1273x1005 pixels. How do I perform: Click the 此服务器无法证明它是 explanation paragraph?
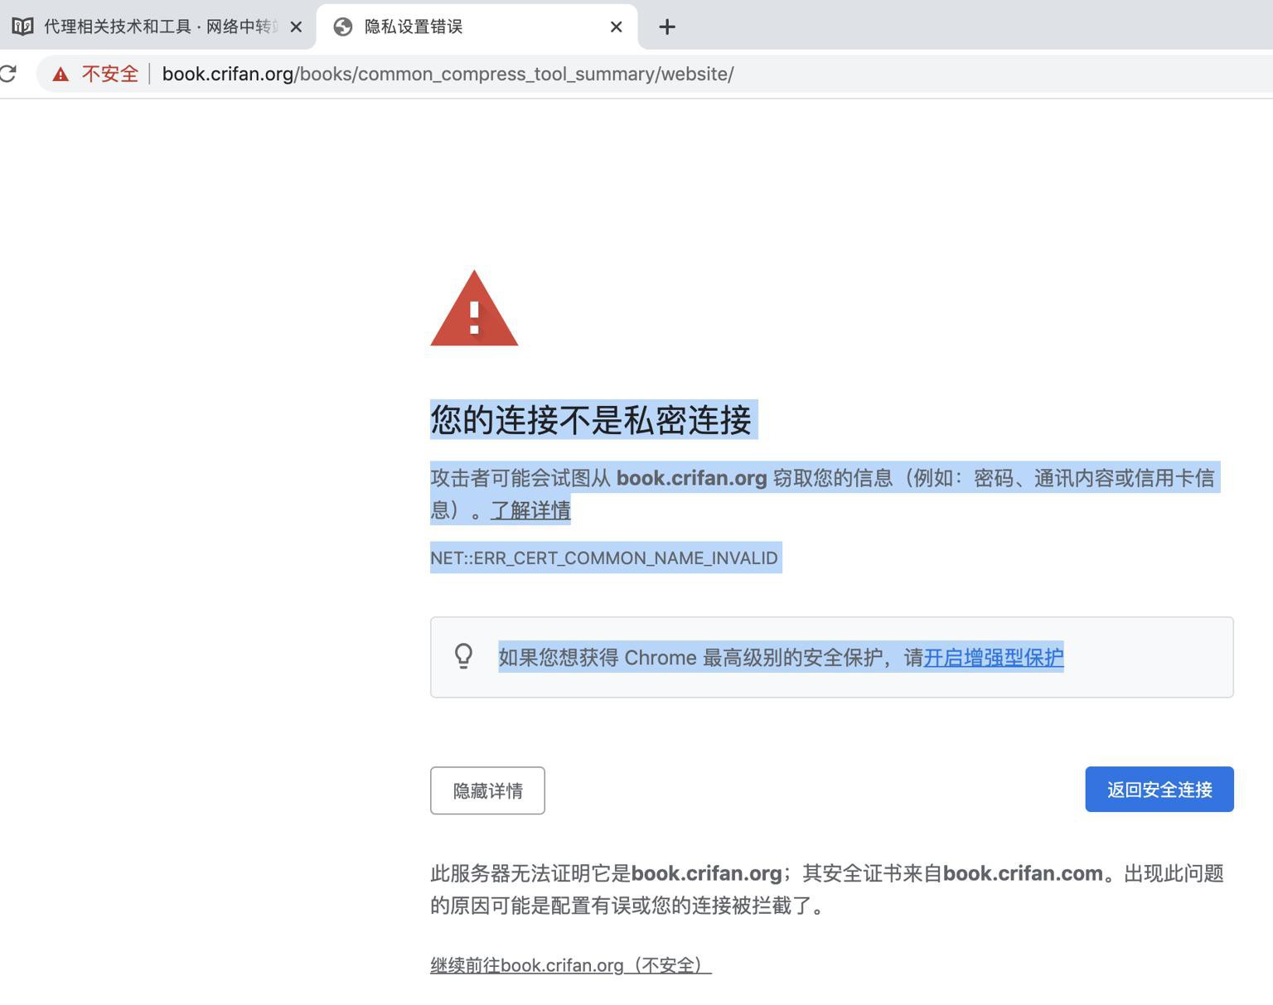click(827, 889)
